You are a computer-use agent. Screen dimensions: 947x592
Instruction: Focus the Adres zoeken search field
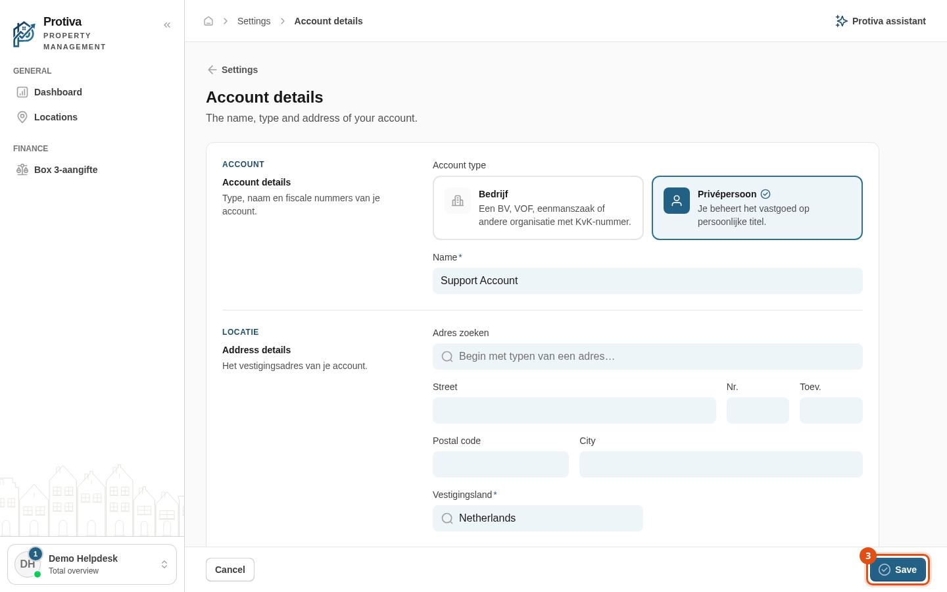(x=648, y=357)
